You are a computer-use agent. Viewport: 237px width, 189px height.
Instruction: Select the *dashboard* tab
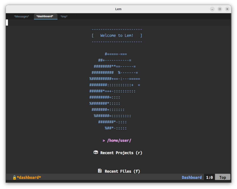pos(45,16)
